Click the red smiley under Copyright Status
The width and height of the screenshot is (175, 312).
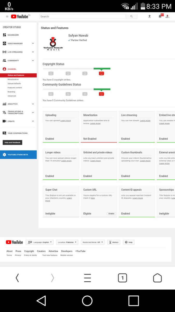[x=101, y=74]
